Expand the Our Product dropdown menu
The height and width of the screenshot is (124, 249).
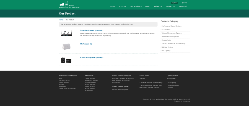pyautogui.click(x=136, y=6)
